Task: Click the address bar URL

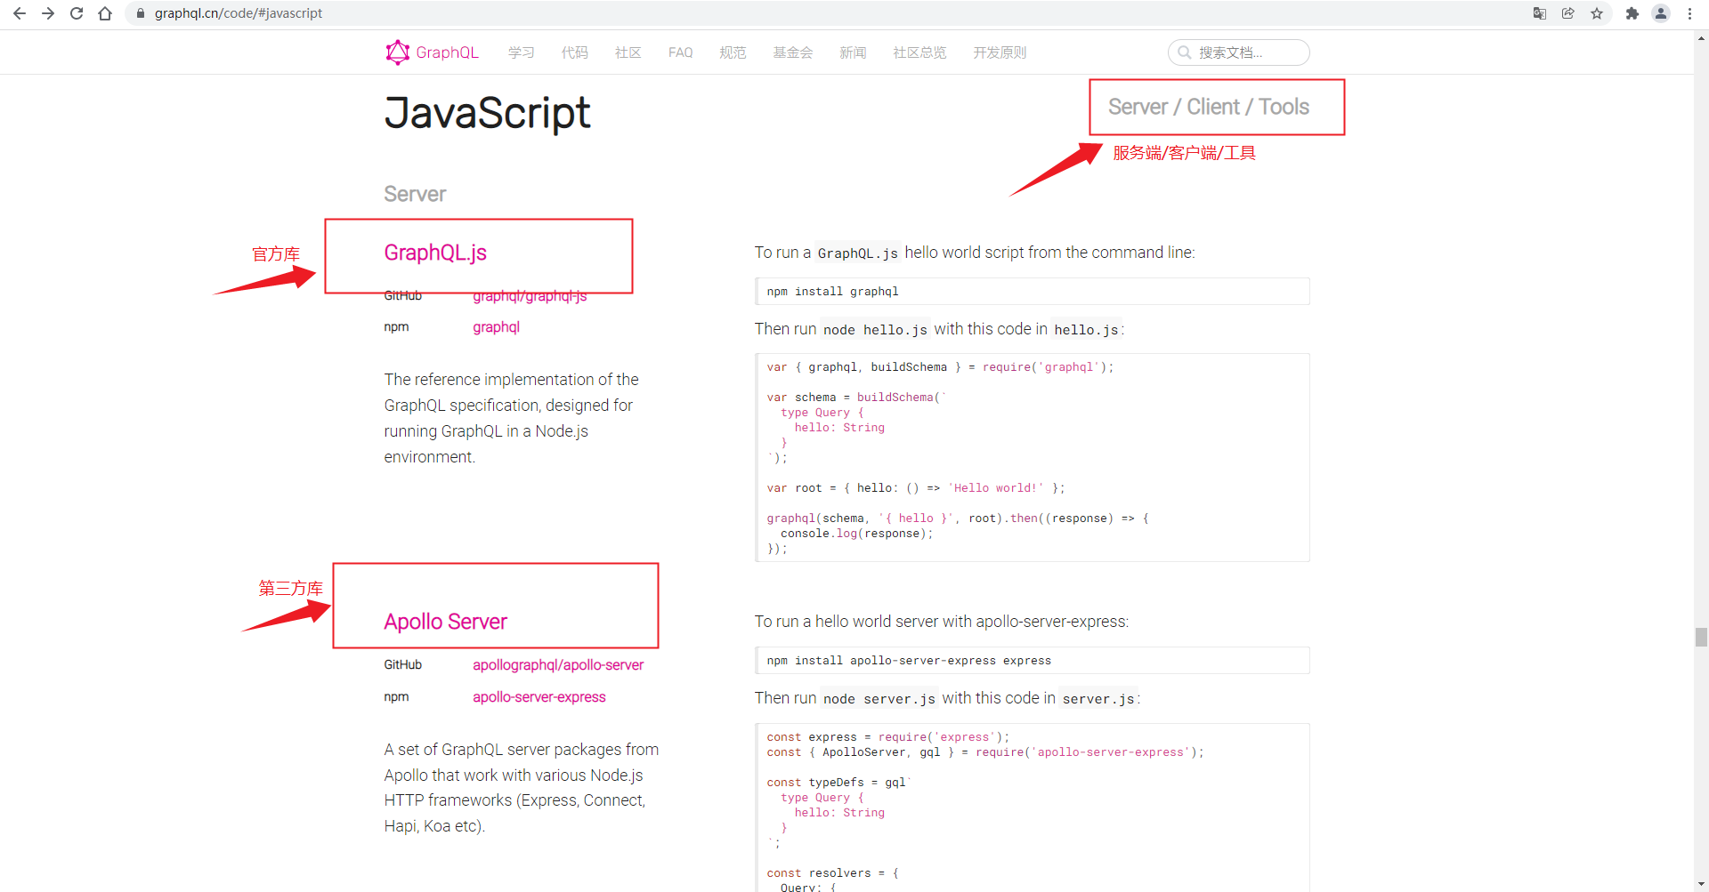Action: coord(239,13)
